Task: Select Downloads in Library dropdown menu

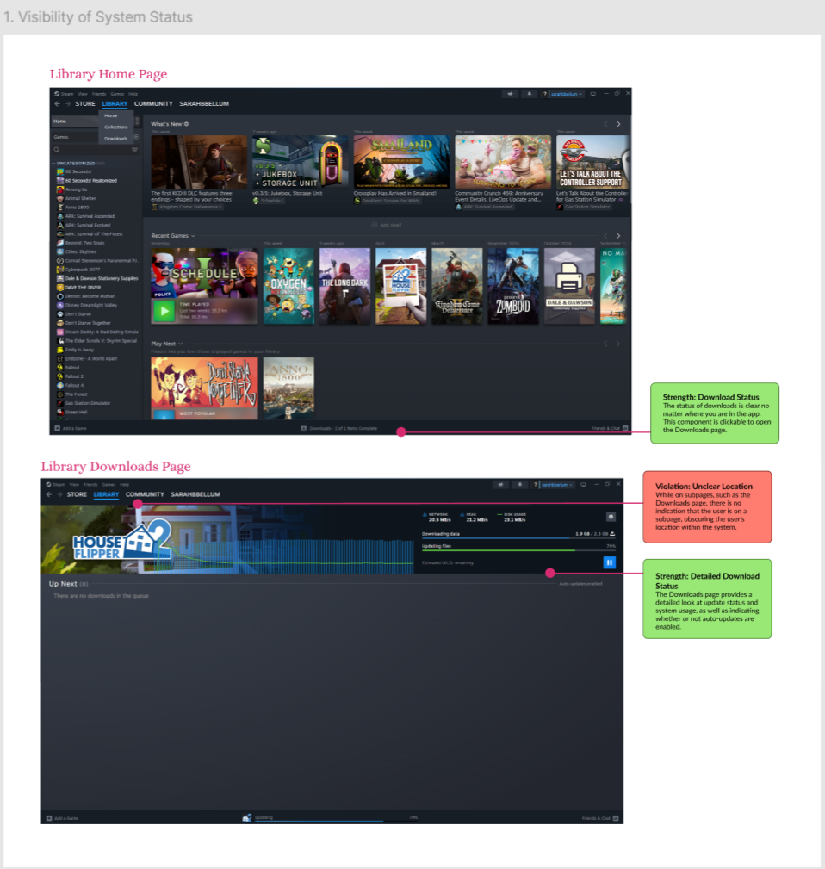Action: (x=115, y=139)
